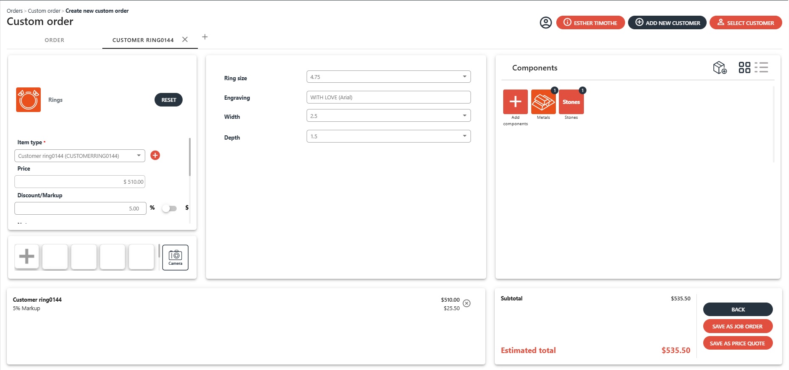This screenshot has height=370, width=789.
Task: Switch components to grid view
Action: point(744,67)
